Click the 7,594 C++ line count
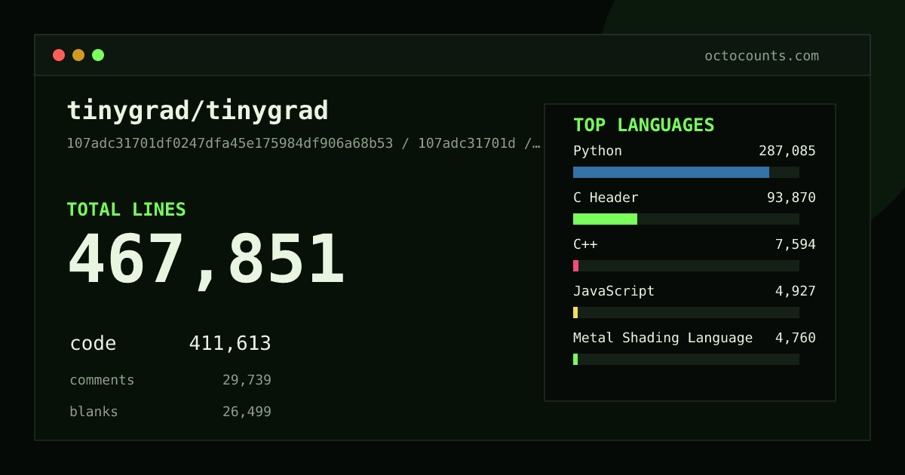This screenshot has height=475, width=905. click(796, 244)
